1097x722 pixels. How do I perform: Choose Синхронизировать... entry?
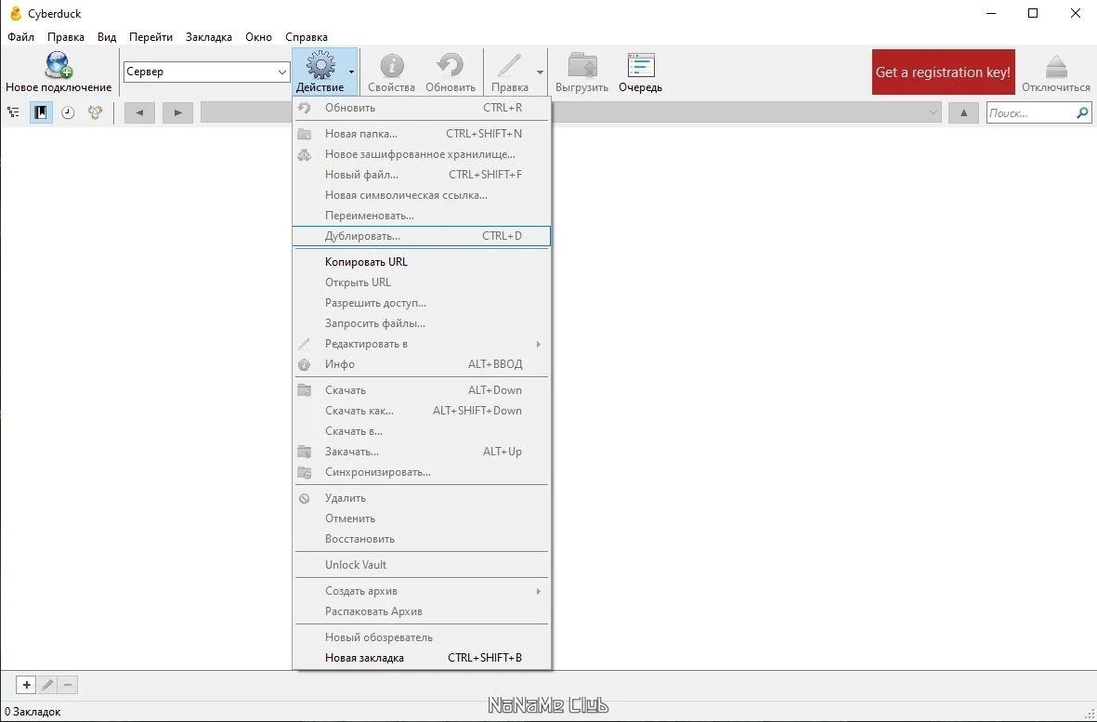pos(421,471)
